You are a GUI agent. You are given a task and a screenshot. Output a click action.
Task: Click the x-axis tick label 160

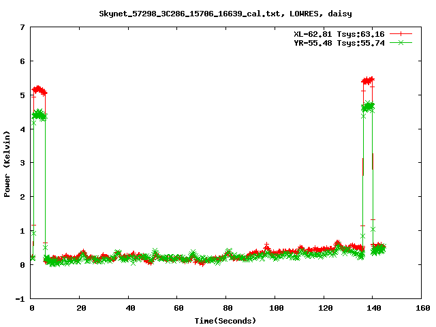pos(423,308)
